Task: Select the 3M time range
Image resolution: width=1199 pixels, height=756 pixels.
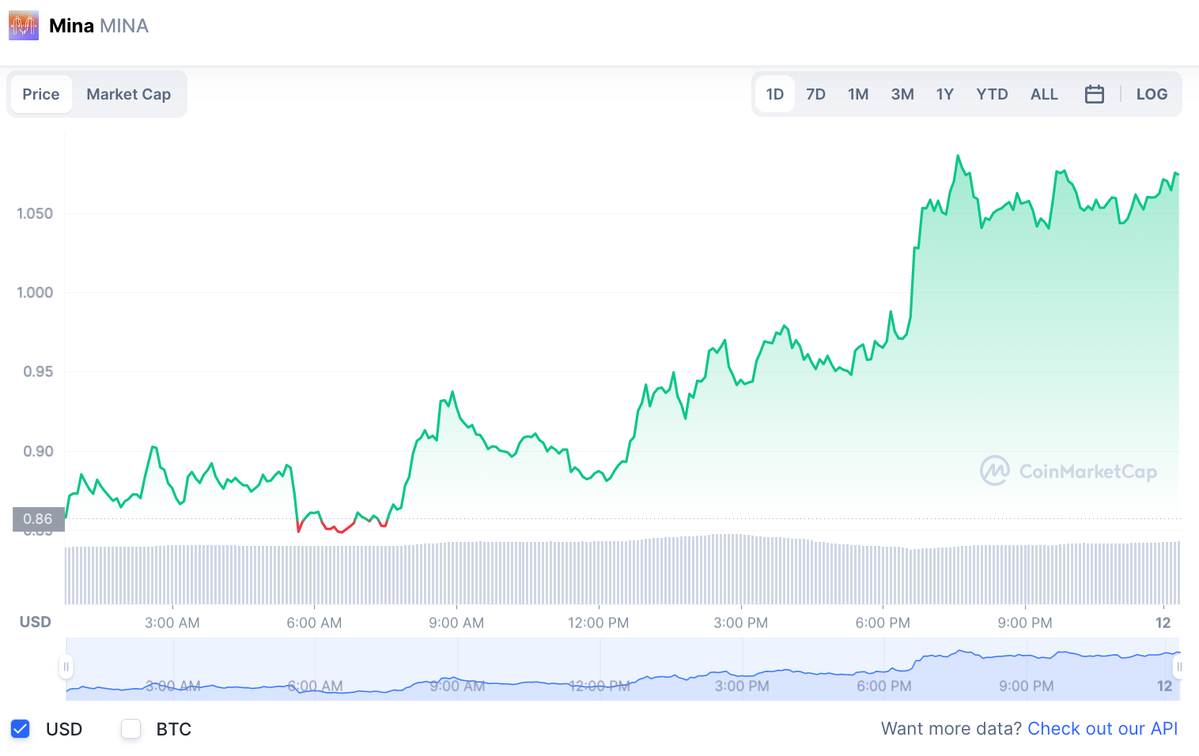Action: coord(902,94)
